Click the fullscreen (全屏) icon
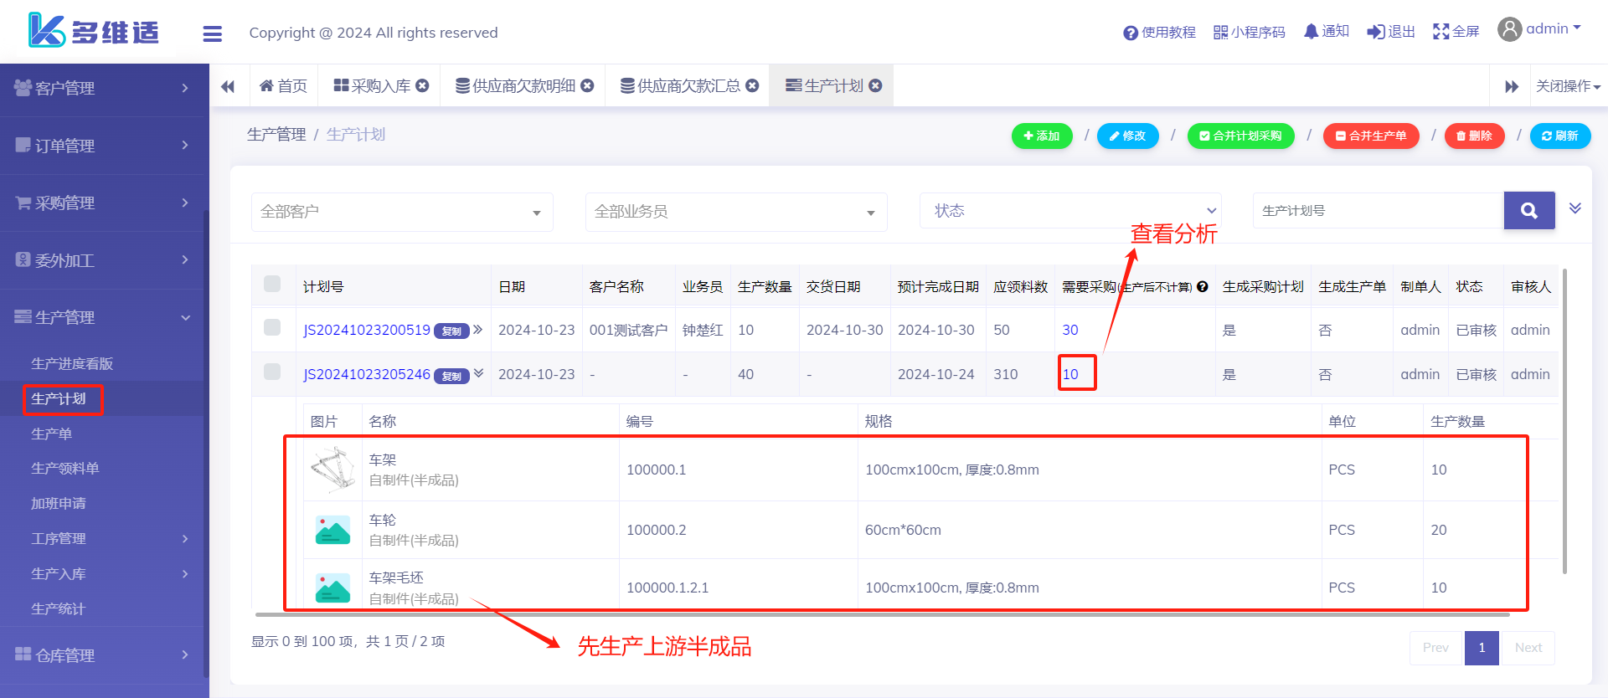The height and width of the screenshot is (698, 1608). click(x=1440, y=32)
